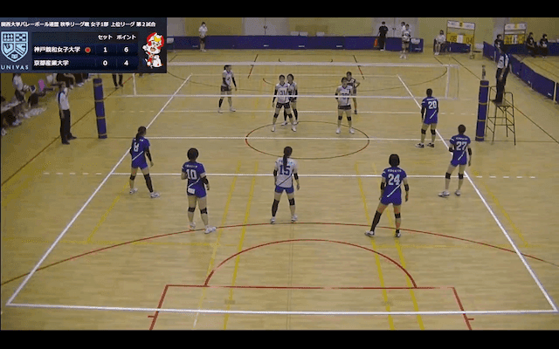Click player number 31 across the net
Screen dimensions: 559x349
pos(283,103)
